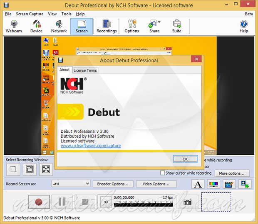Open the Tools menu

tap(66, 14)
